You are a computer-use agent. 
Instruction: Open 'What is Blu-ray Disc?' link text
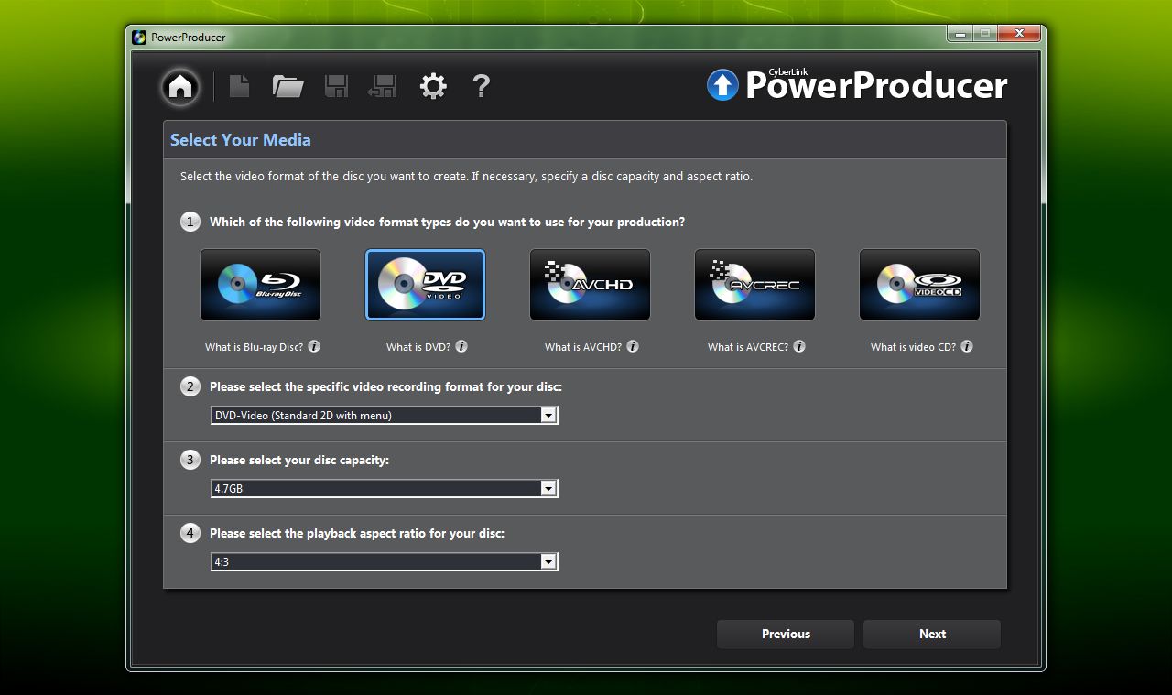[254, 347]
